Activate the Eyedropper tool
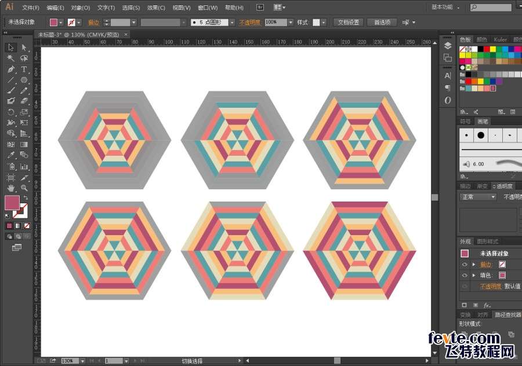The image size is (522, 366). tap(11, 155)
